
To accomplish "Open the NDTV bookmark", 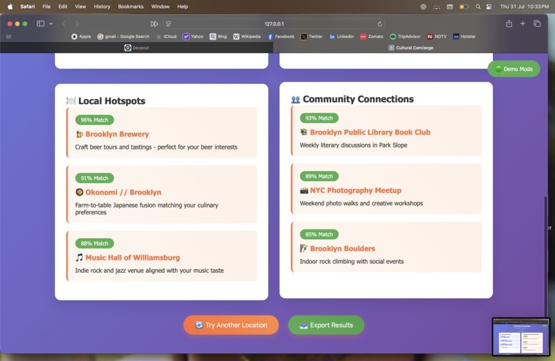I will tap(437, 37).
